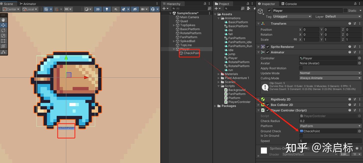Toggle scene gizmos icon
The image size is (363, 163).
coord(153,9)
